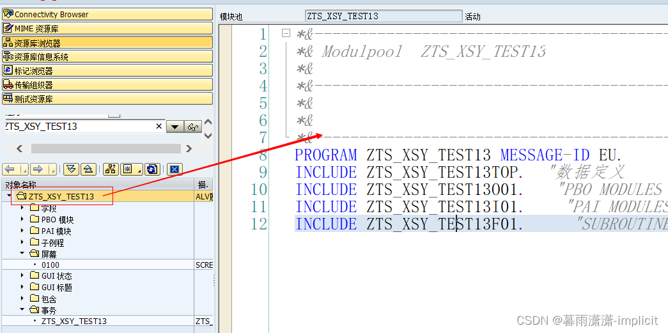668x333 pixels.
Task: Open 测试资源库 test repository
Action: [107, 98]
